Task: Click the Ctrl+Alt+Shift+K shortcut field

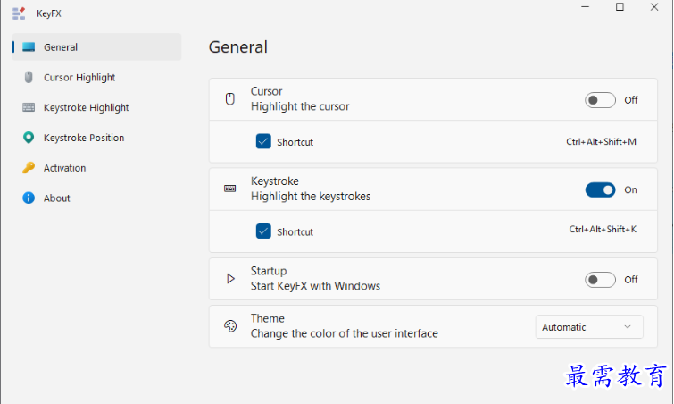Action: (x=603, y=230)
